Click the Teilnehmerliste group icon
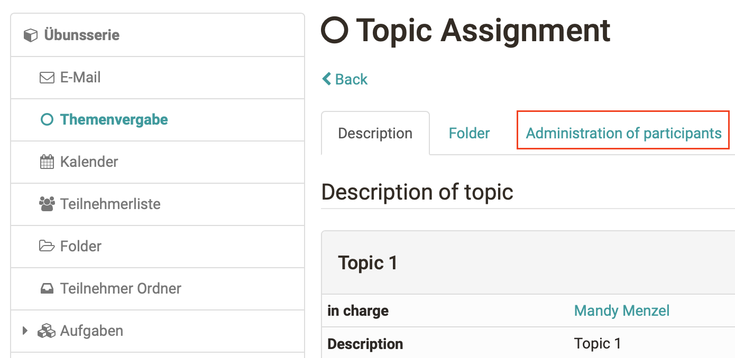The width and height of the screenshot is (735, 358). point(47,204)
